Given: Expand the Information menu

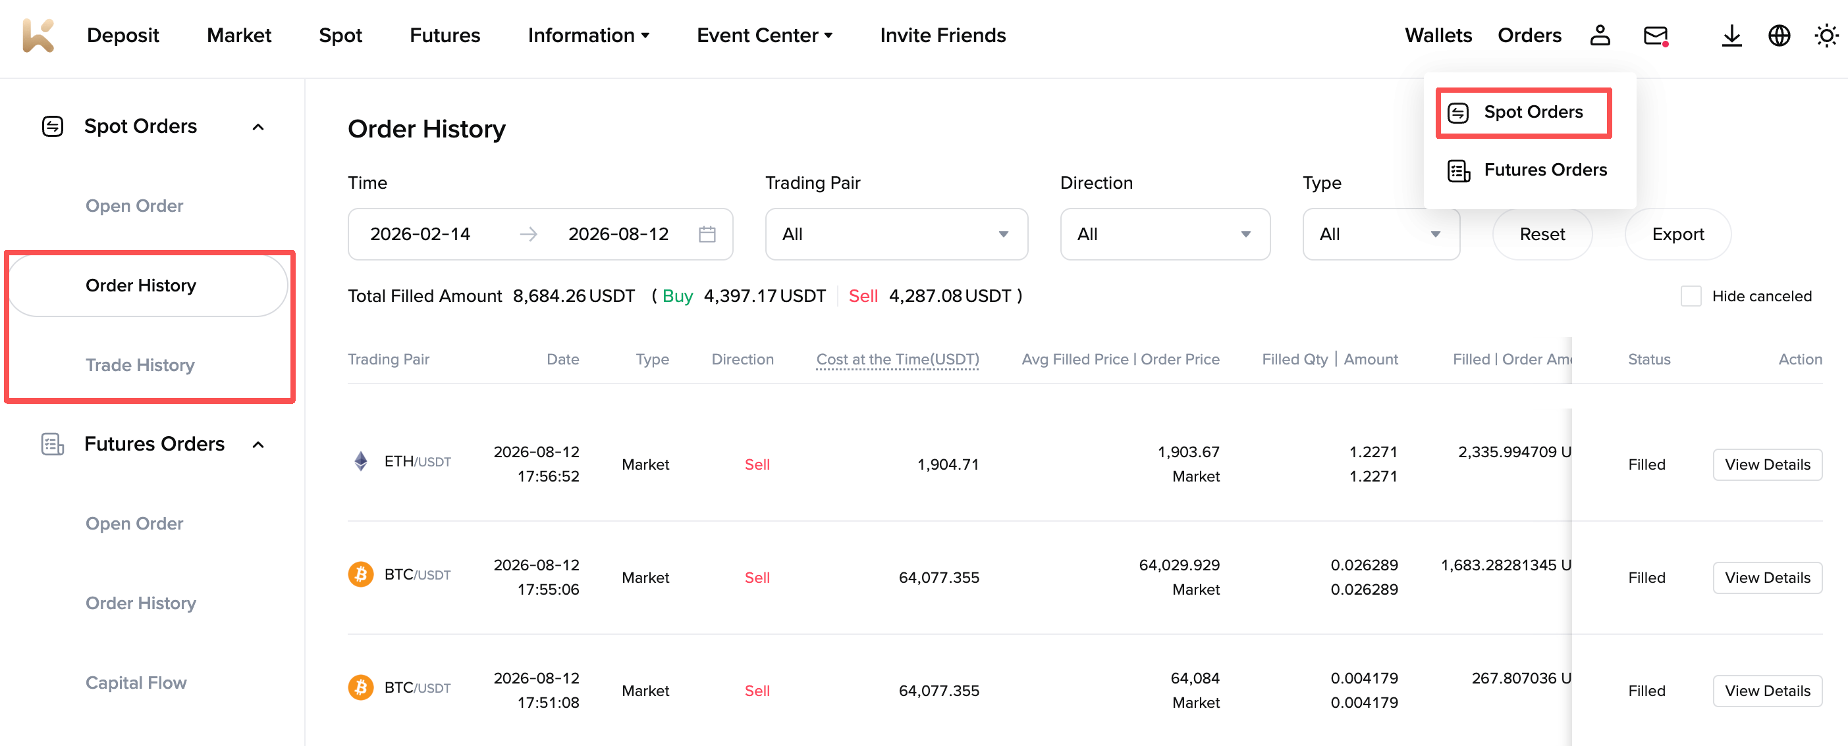Looking at the screenshot, I should [588, 35].
